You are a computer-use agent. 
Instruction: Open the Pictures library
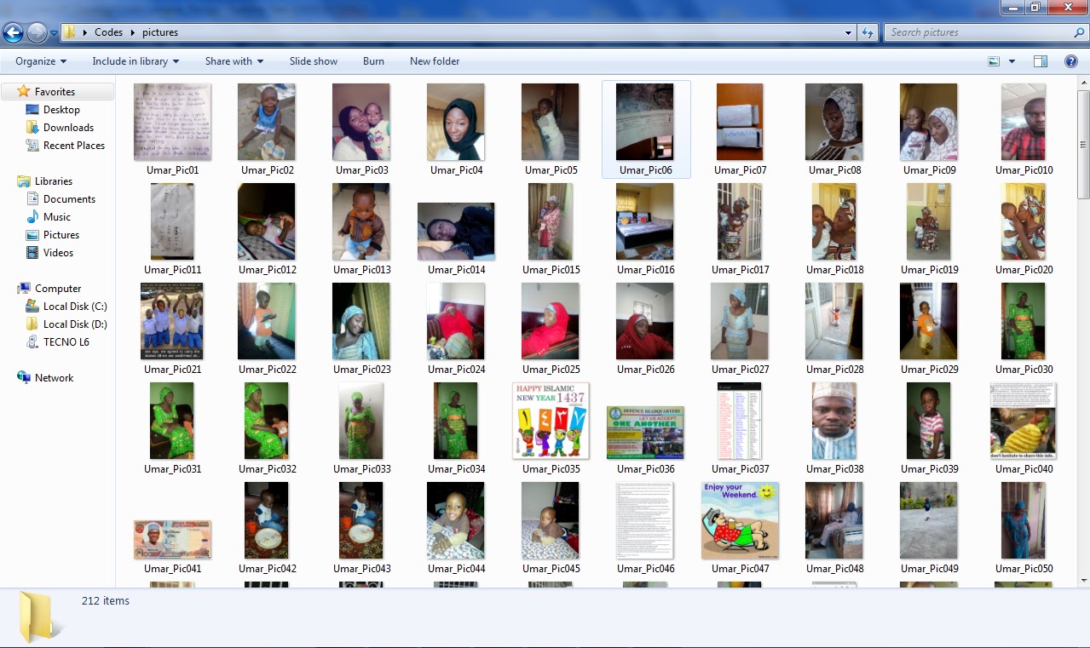point(52,235)
